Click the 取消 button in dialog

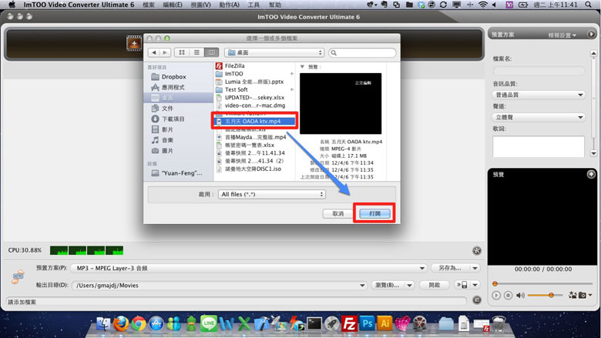coord(337,213)
